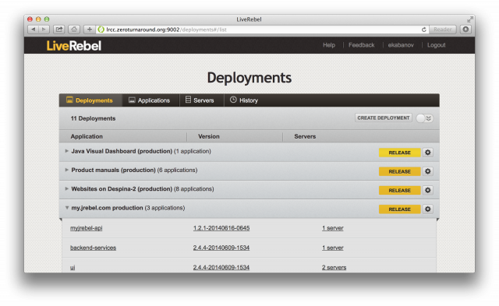The width and height of the screenshot is (499, 306).
Task: Open the Feedback link in header
Action: 361,45
